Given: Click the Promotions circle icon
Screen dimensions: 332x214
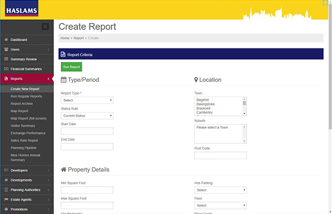Looking at the screenshot, I should [6, 209].
